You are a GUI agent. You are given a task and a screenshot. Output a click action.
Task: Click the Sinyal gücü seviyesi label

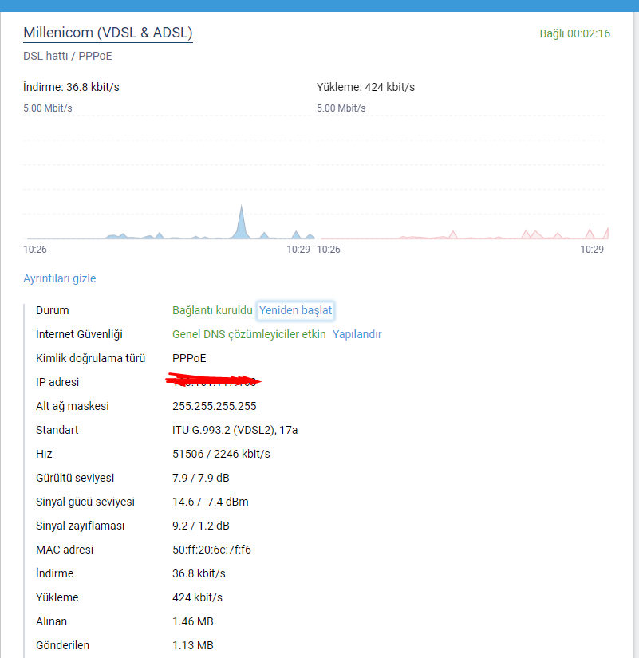coord(85,502)
